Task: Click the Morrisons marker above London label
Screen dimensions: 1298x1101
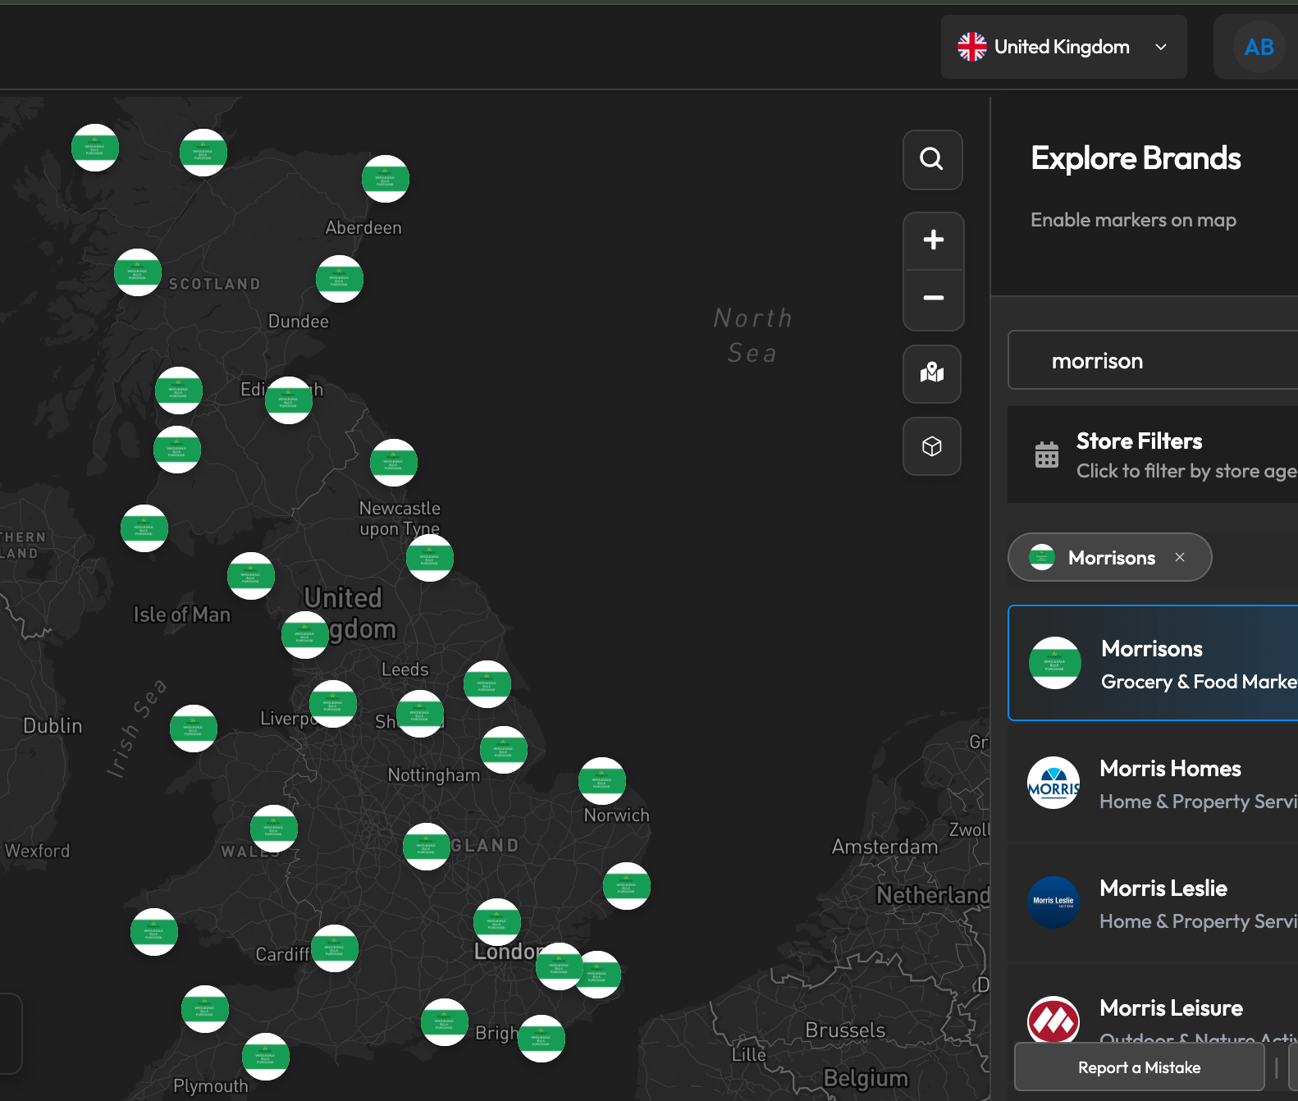Action: click(497, 922)
